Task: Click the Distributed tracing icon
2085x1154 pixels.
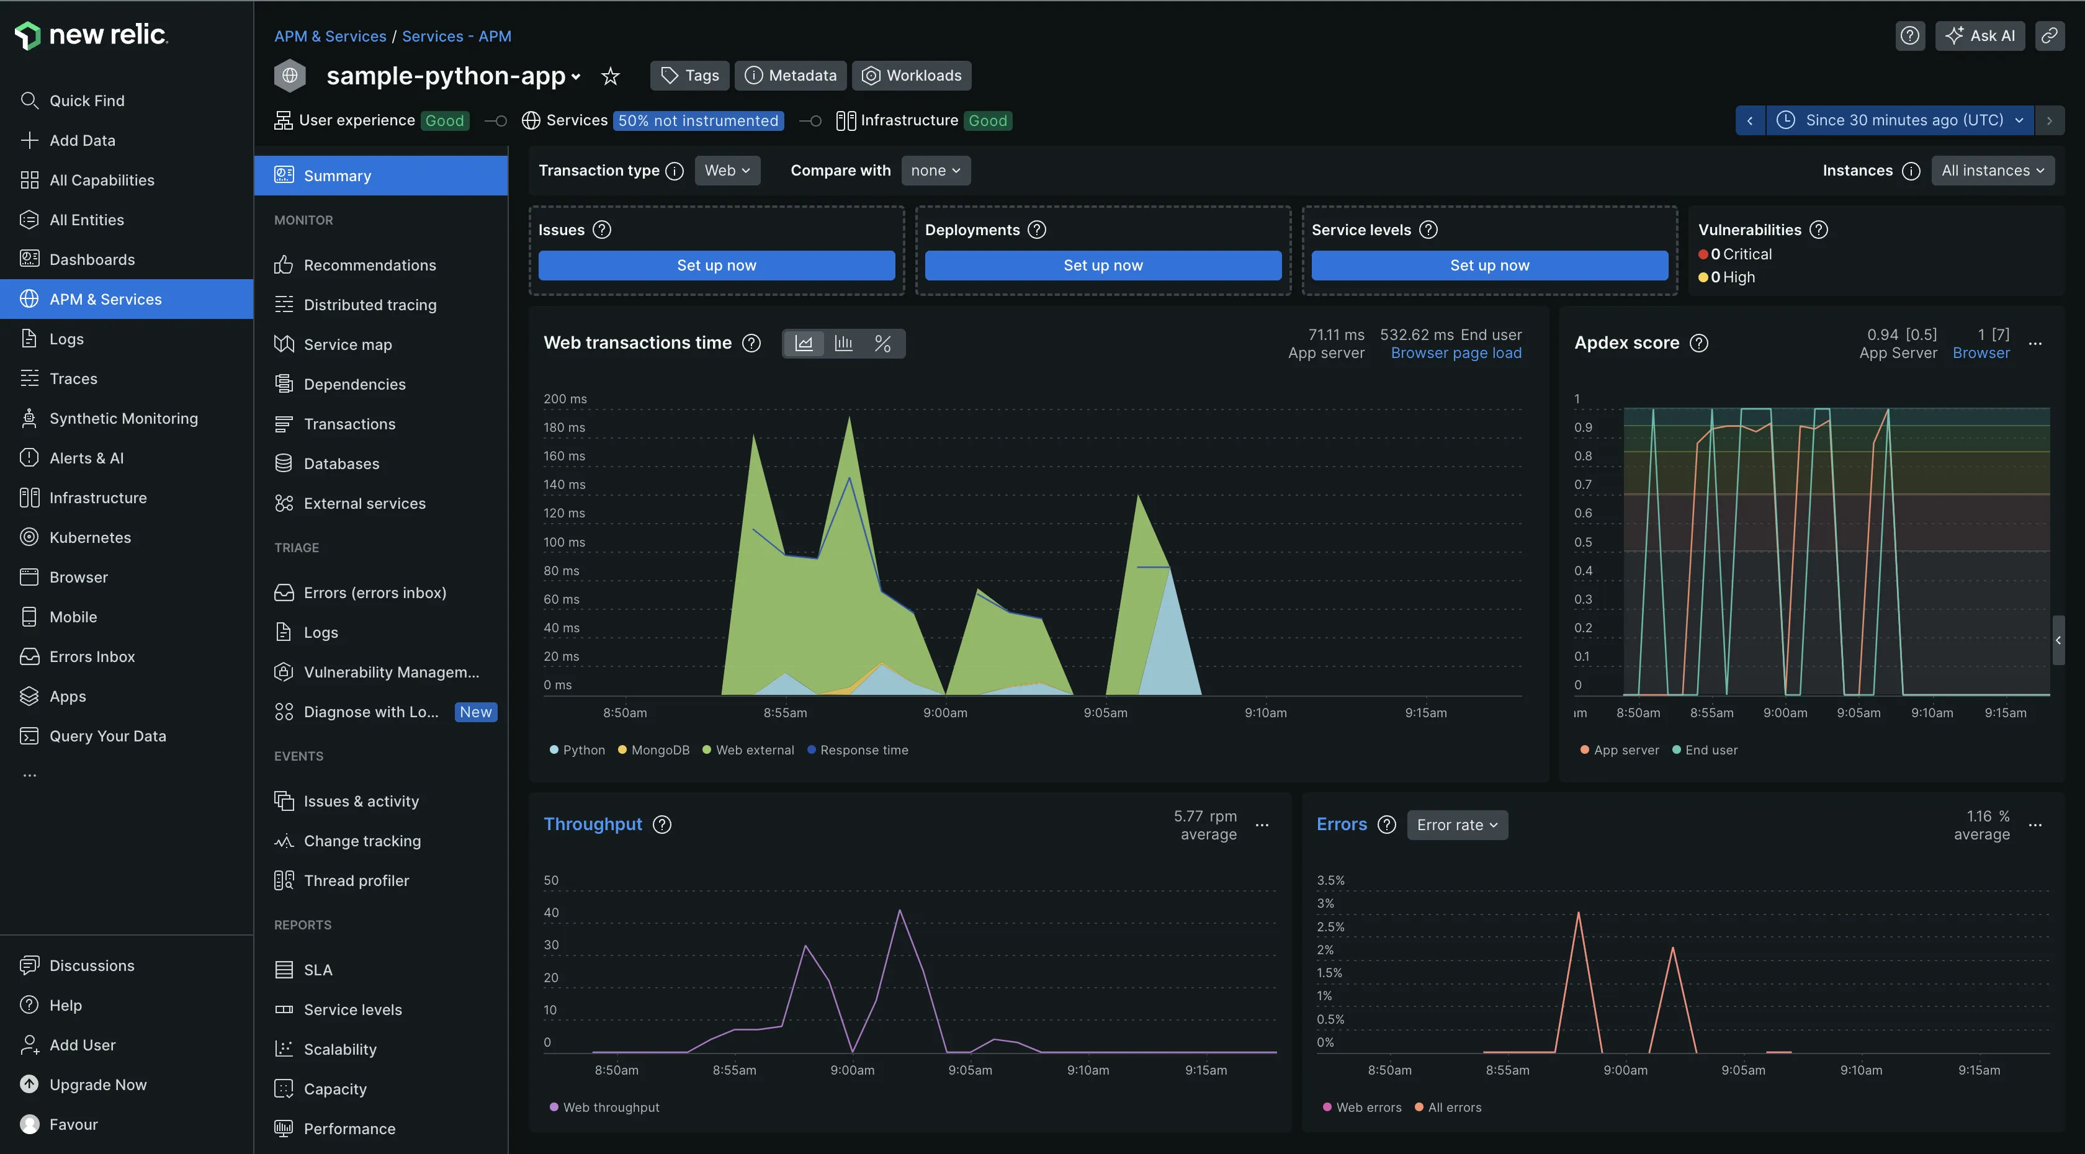Action: pyautogui.click(x=281, y=304)
